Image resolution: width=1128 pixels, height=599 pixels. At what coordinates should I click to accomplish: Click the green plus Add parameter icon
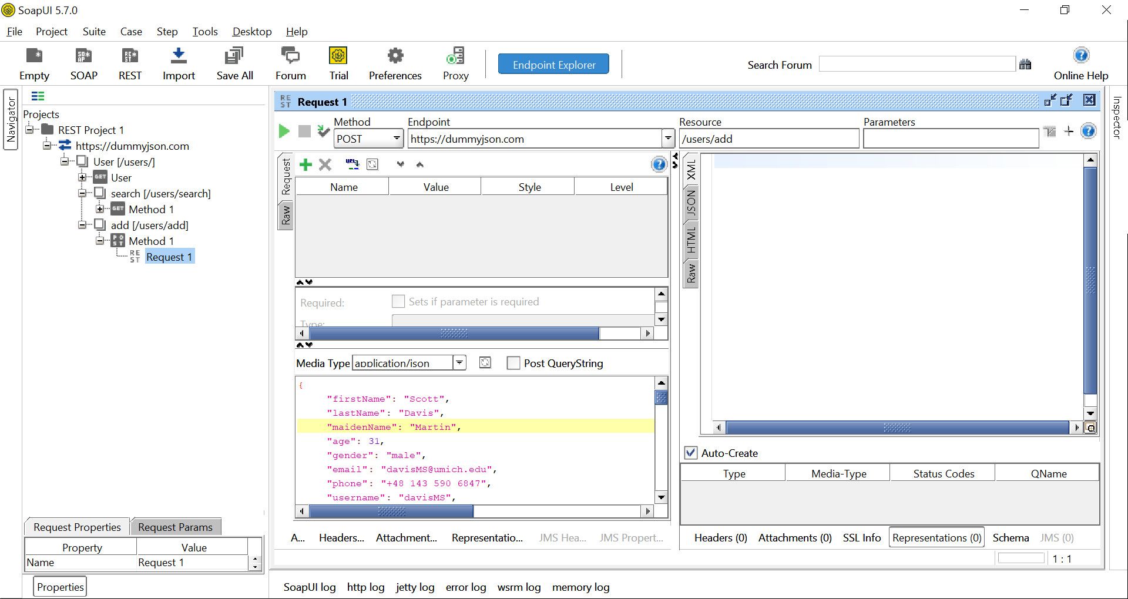[305, 164]
